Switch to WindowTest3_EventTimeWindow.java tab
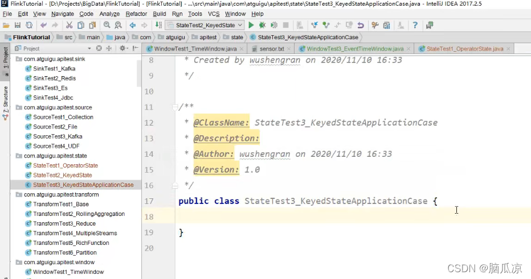 tap(355, 49)
